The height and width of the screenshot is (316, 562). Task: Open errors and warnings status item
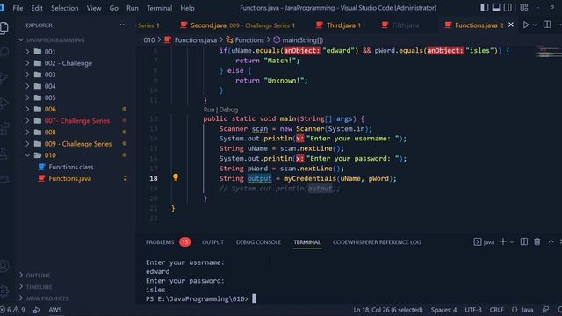click(12, 310)
